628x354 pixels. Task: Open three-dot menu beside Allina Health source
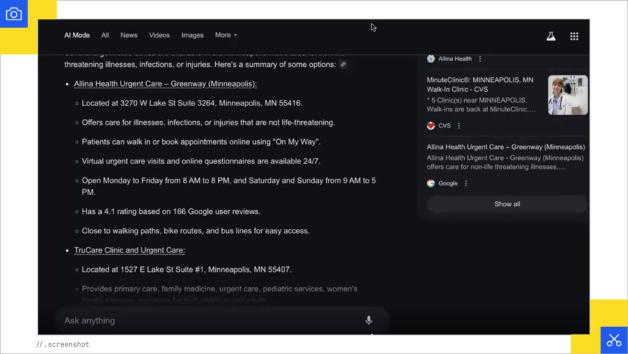pos(480,59)
